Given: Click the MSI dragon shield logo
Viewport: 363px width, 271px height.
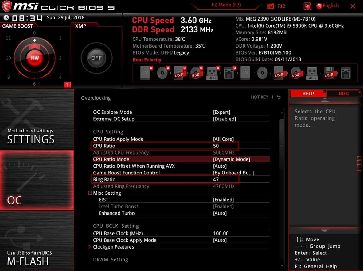Looking at the screenshot, I should (6, 6).
